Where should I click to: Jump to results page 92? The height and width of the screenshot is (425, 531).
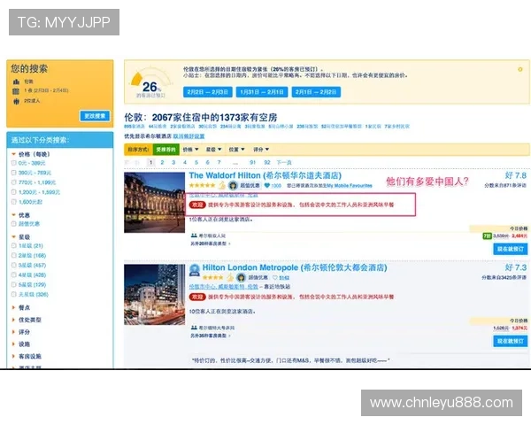click(267, 163)
